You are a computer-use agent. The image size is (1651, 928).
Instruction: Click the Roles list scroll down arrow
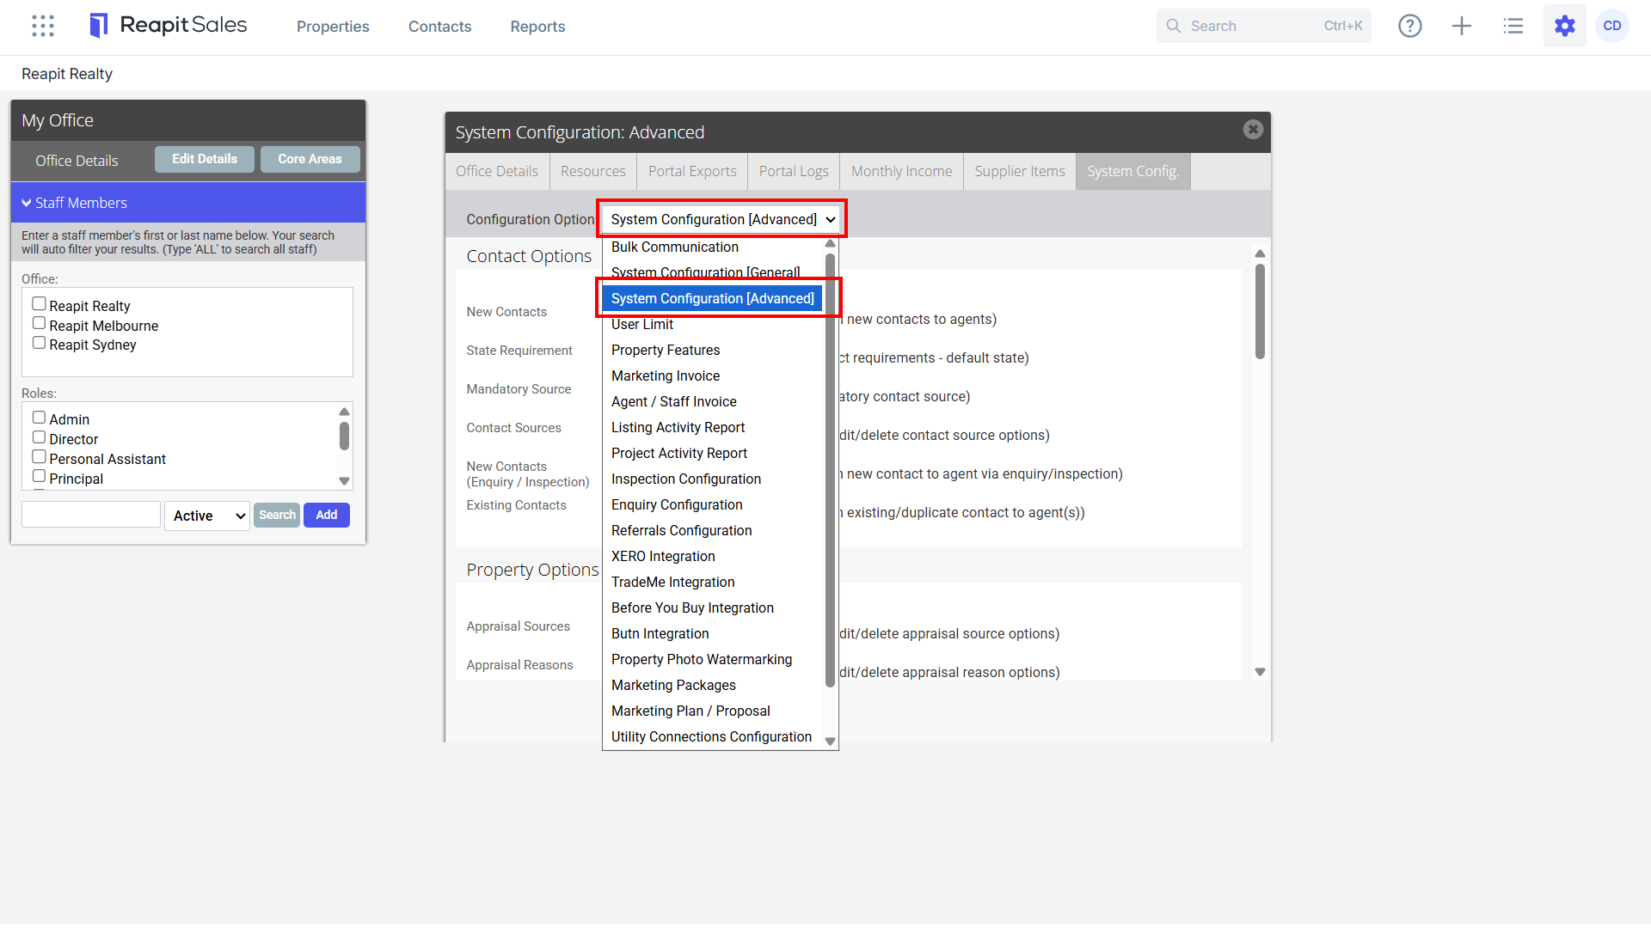[344, 481]
